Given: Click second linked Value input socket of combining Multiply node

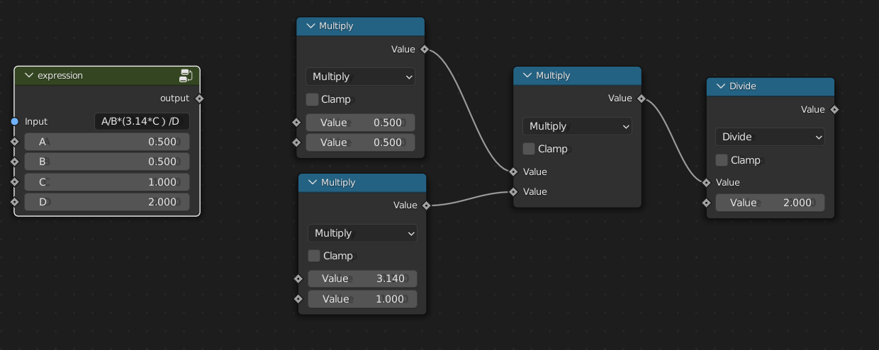Looking at the screenshot, I should pyautogui.click(x=513, y=191).
